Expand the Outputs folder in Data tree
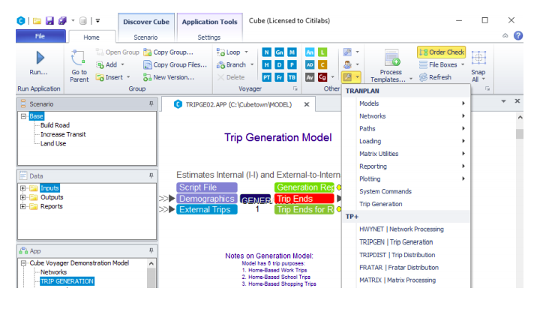This screenshot has height=309, width=540. pos(23,197)
